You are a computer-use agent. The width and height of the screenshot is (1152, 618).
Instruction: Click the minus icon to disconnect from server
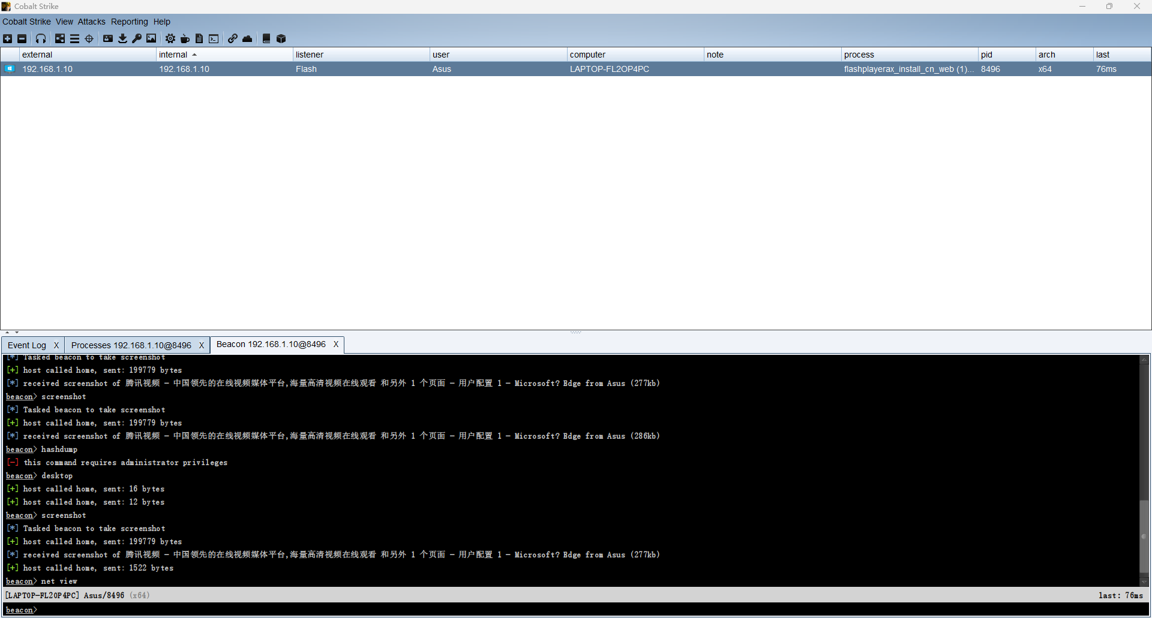click(x=22, y=39)
